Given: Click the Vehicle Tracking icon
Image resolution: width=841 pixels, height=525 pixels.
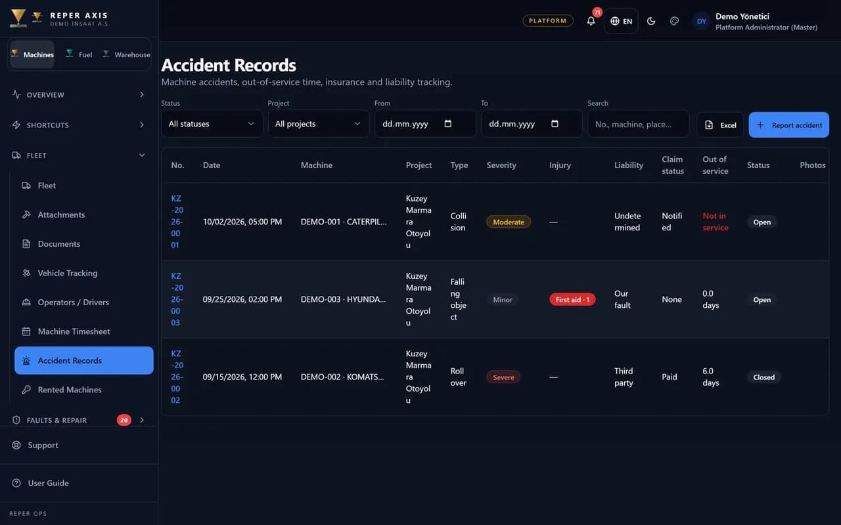Looking at the screenshot, I should pyautogui.click(x=26, y=273).
